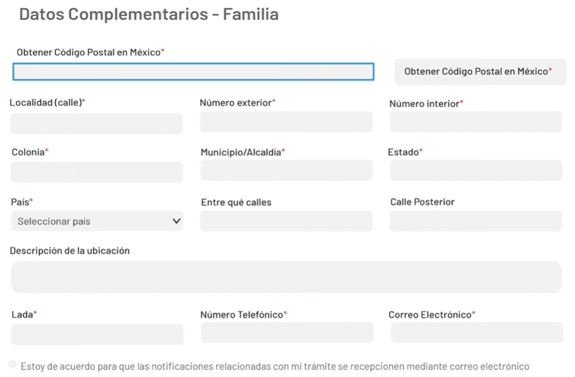
Task: Select the Número interior field
Action: click(x=476, y=122)
